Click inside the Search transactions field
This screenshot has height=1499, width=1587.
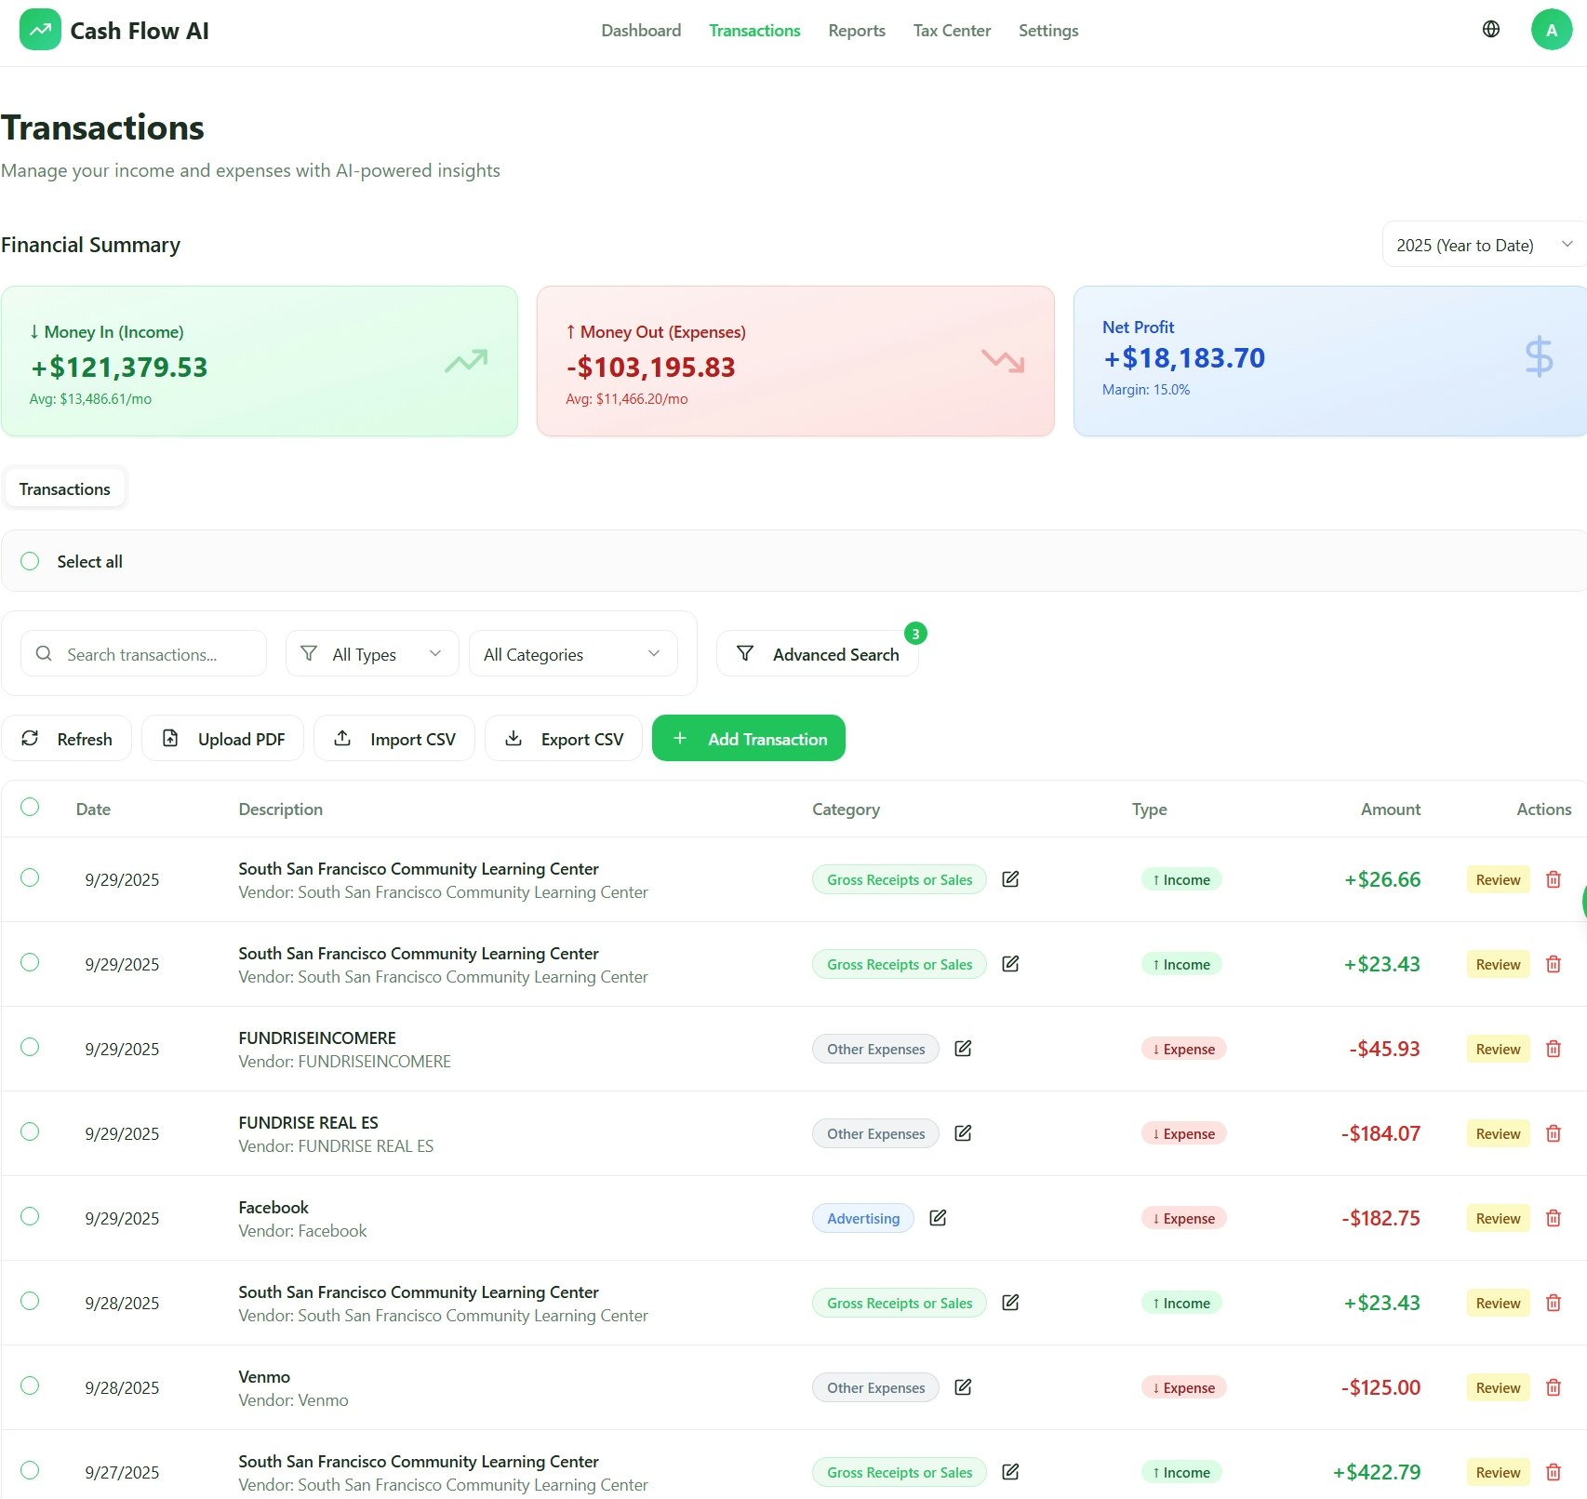pos(149,653)
